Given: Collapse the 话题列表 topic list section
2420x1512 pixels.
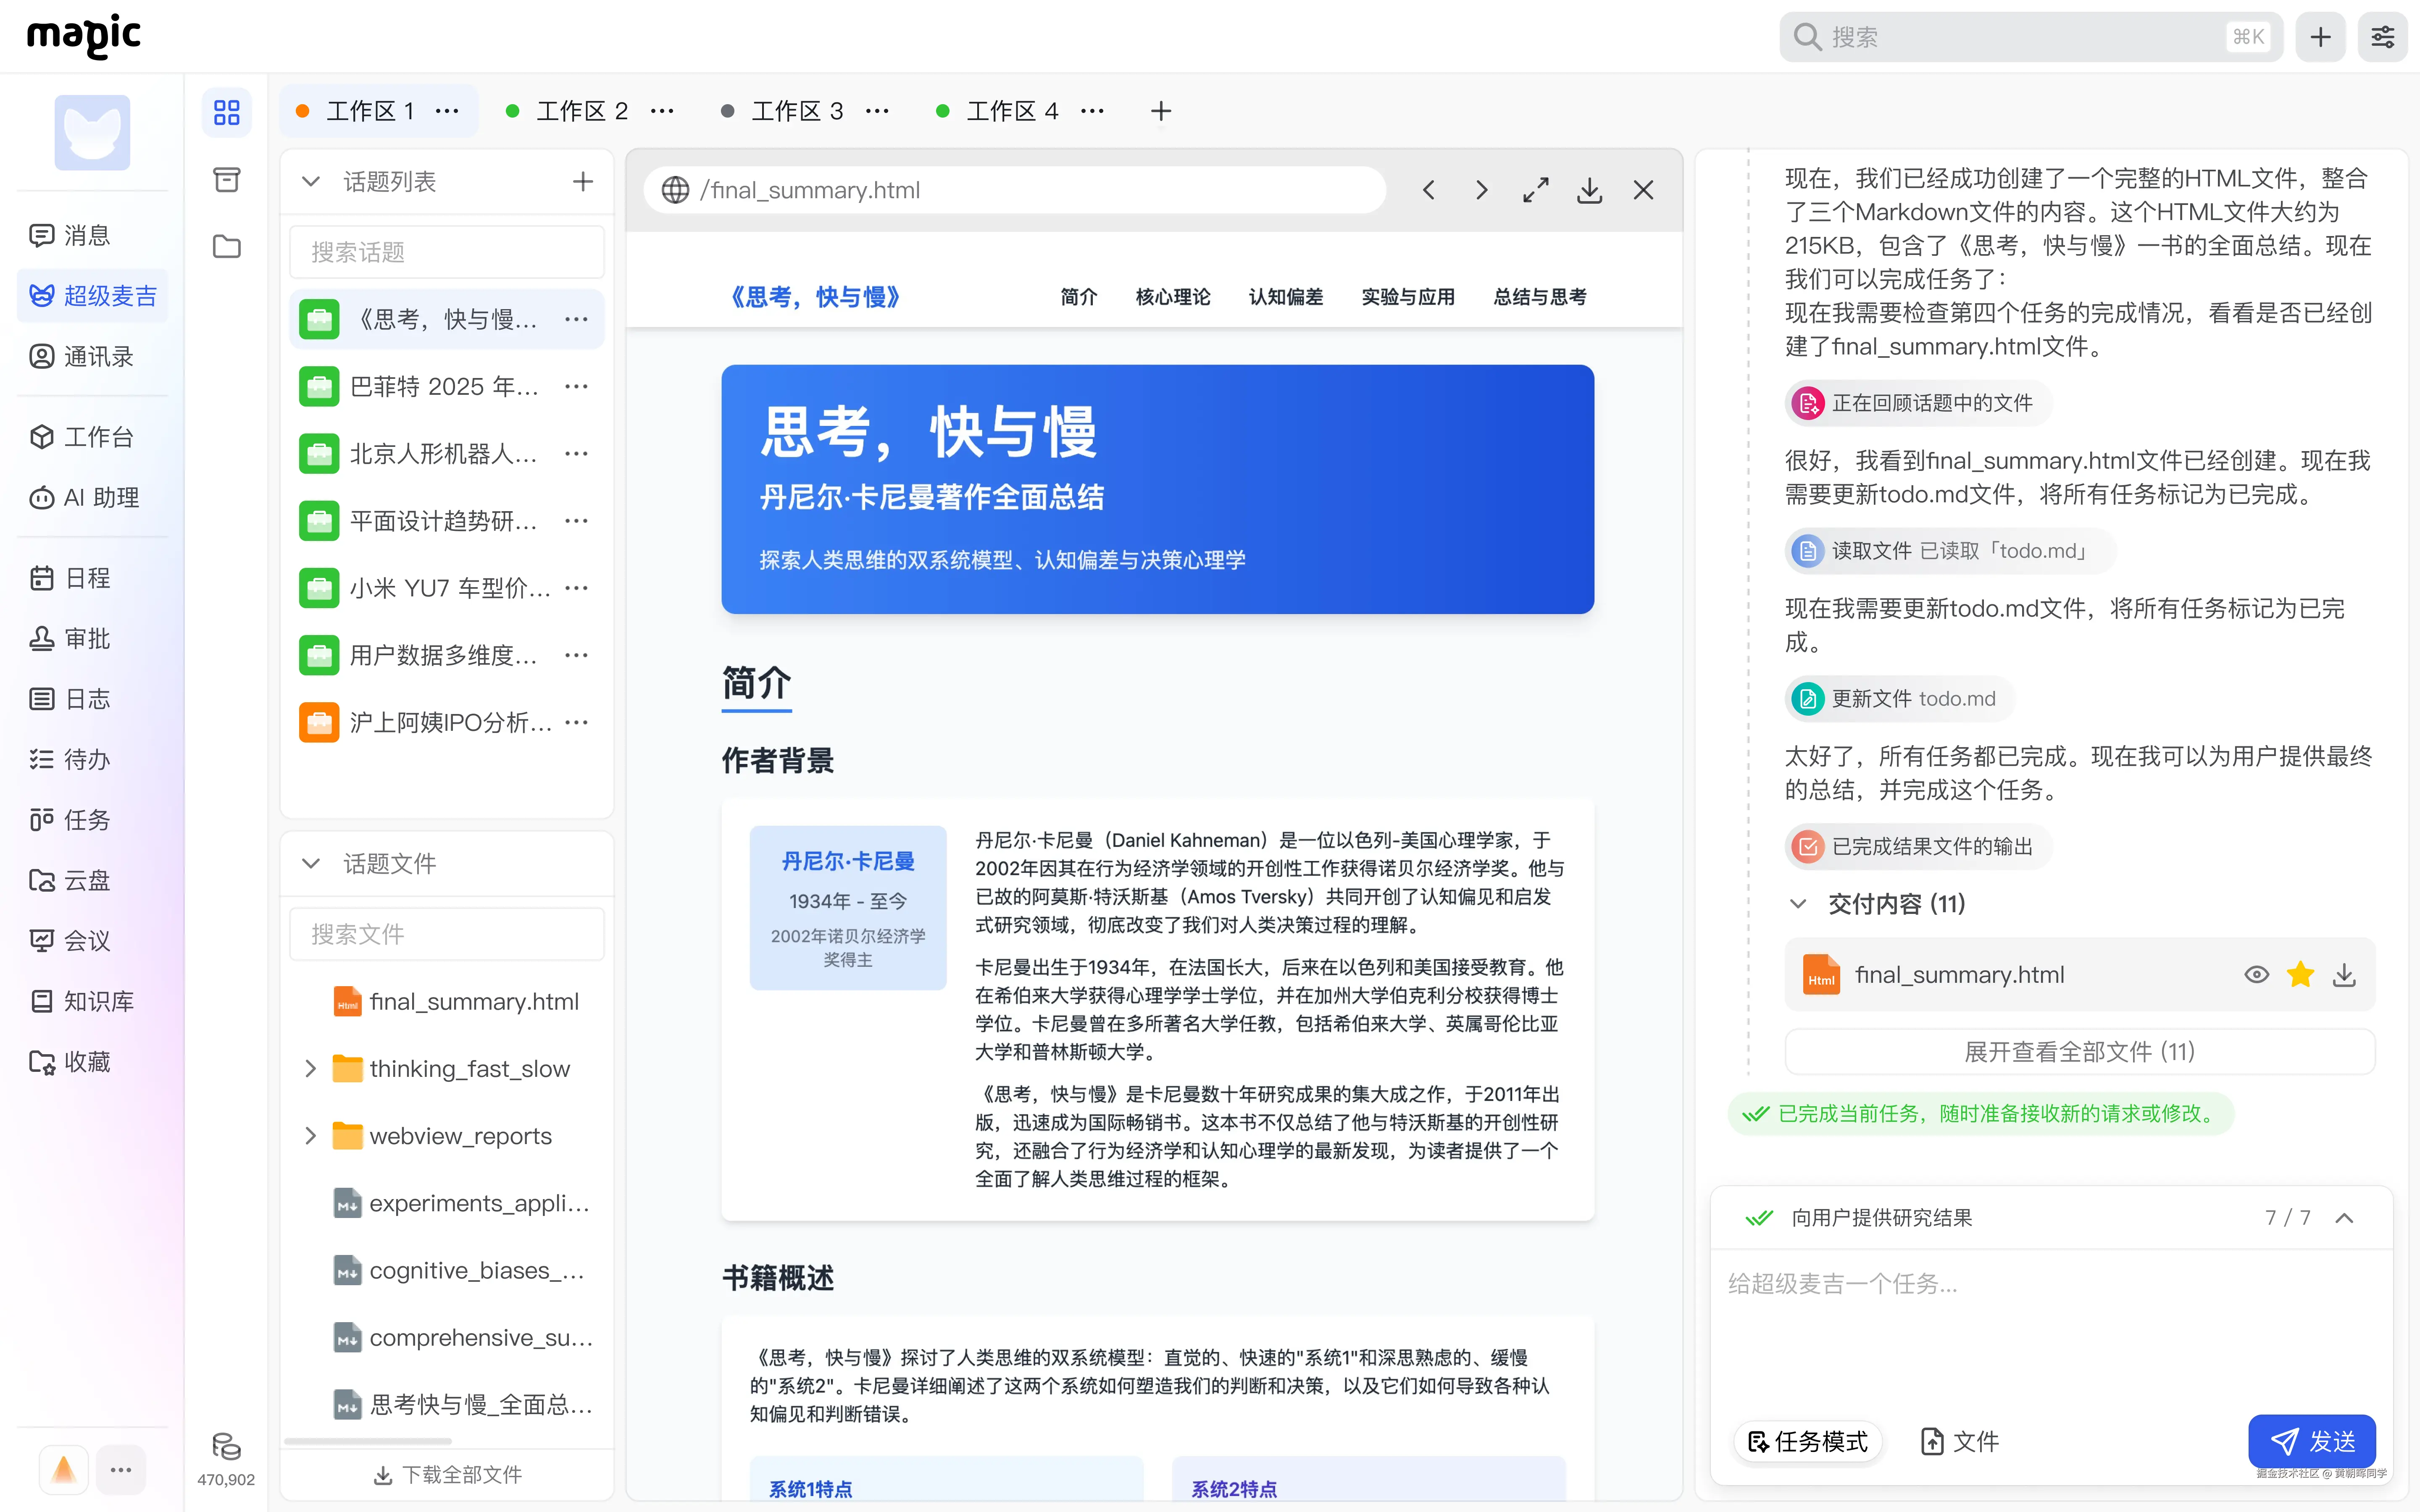Looking at the screenshot, I should point(311,182).
